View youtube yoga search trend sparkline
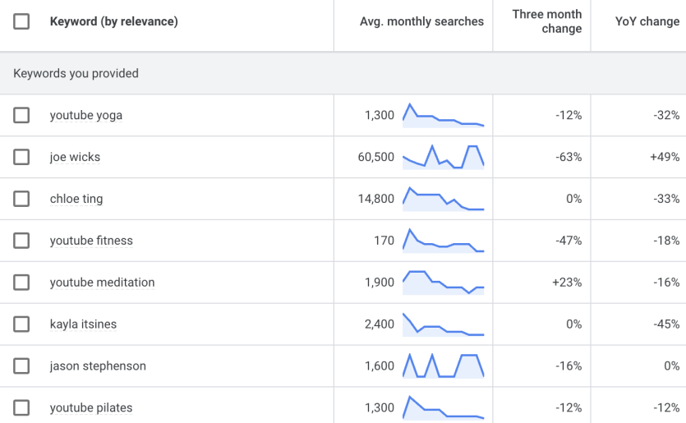The height and width of the screenshot is (423, 686). (x=443, y=116)
